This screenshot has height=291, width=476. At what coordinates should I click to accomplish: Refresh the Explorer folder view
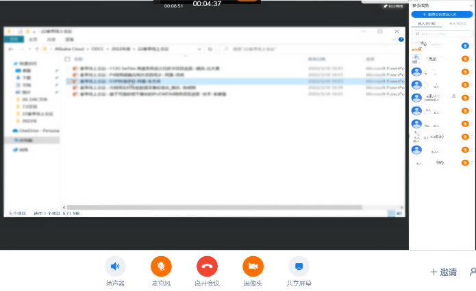[210, 49]
